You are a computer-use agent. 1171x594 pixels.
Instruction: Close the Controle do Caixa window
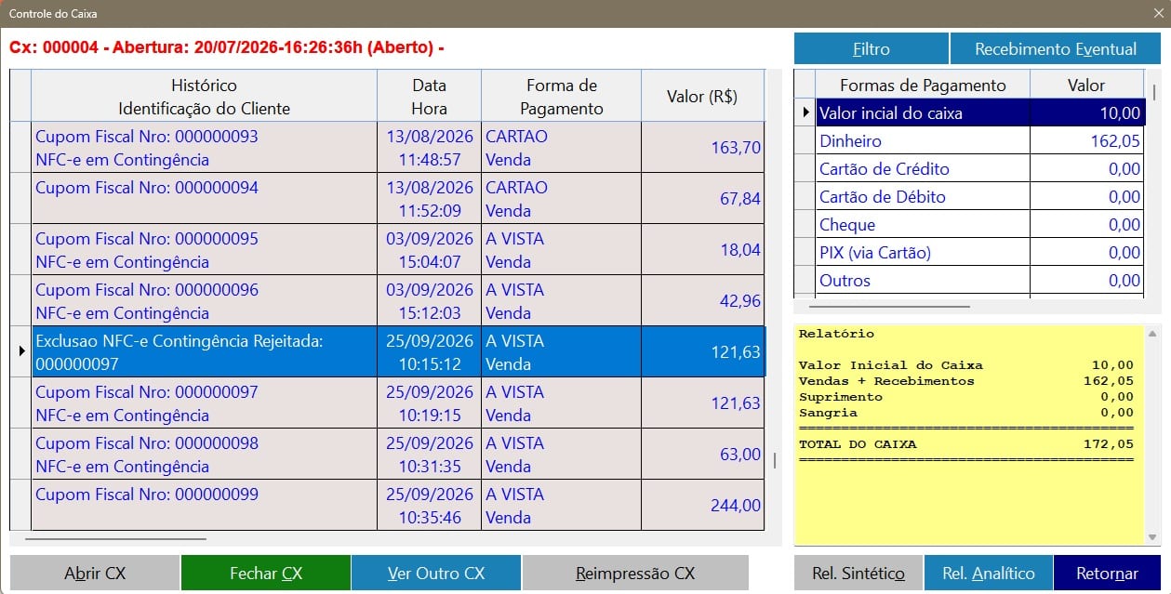point(1158,14)
